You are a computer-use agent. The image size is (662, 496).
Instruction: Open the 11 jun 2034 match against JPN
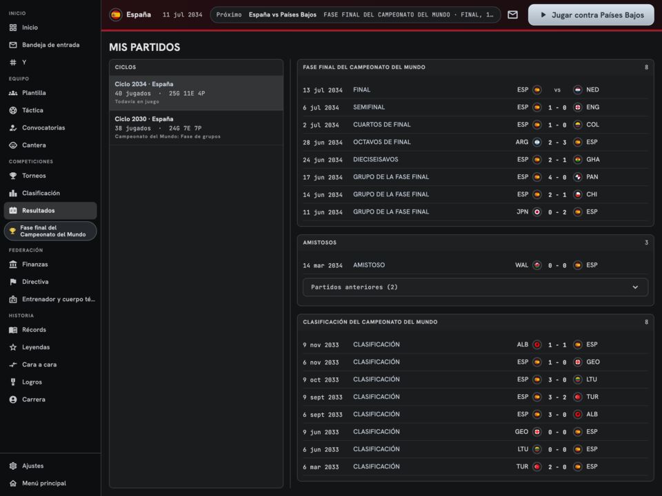(x=475, y=211)
